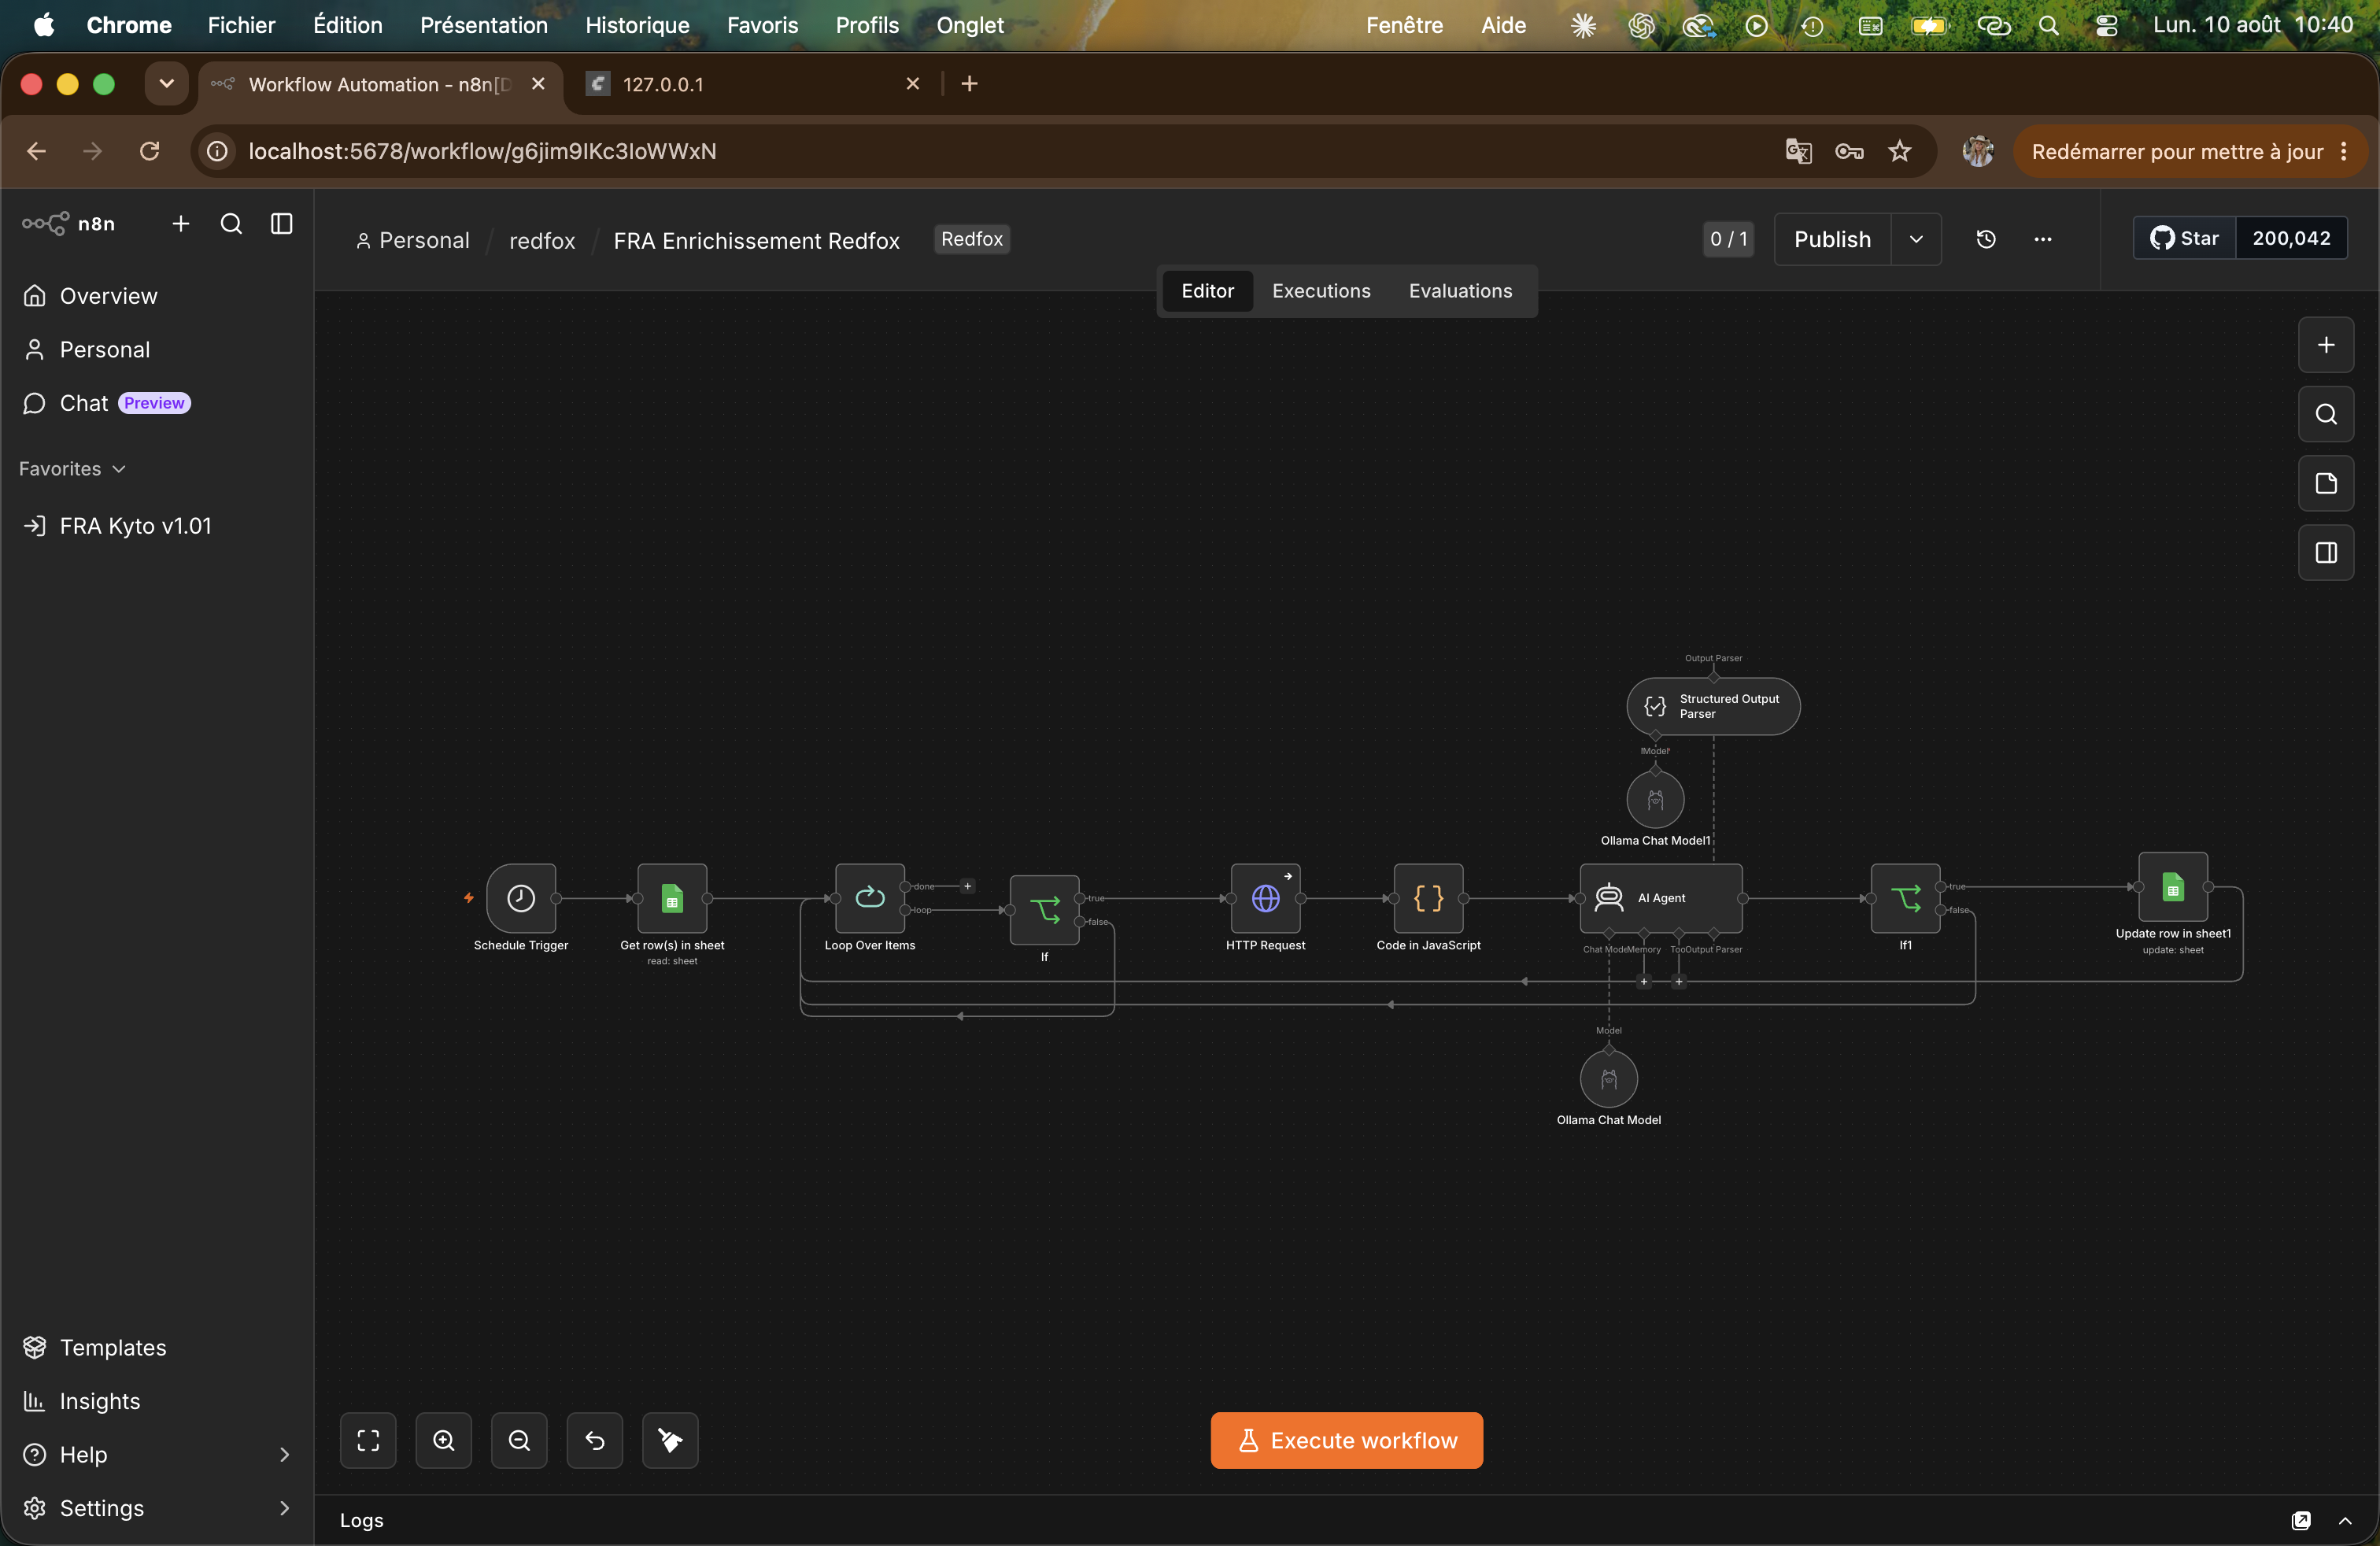Viewport: 2380px width, 1546px height.
Task: Add a sticky note to the canvas
Action: pos(2326,483)
